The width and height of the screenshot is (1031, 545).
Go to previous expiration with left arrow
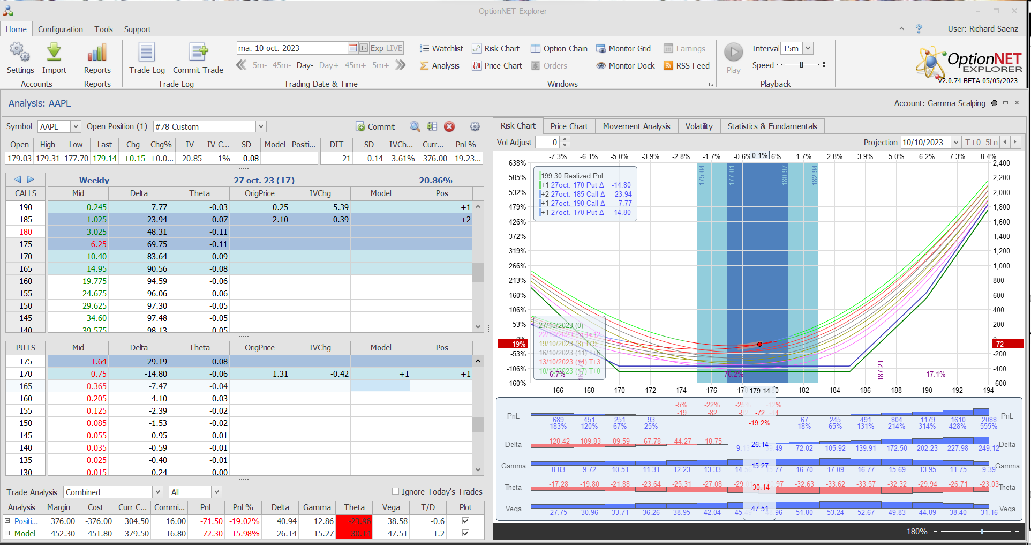18,180
